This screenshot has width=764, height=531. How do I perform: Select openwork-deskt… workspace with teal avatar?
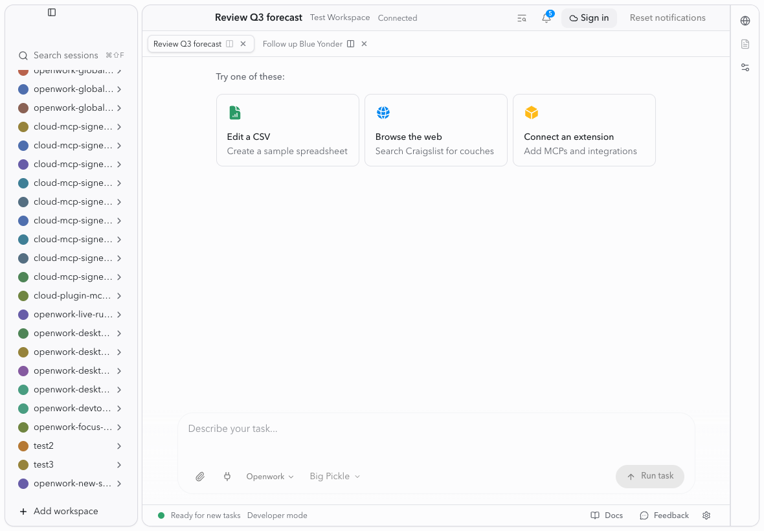[x=70, y=390]
